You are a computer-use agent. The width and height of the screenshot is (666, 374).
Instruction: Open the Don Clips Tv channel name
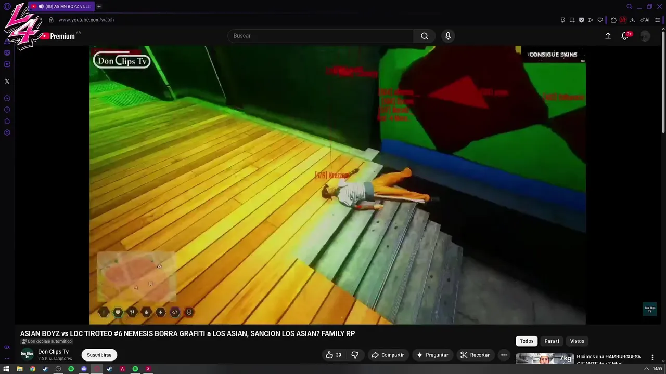tap(53, 352)
